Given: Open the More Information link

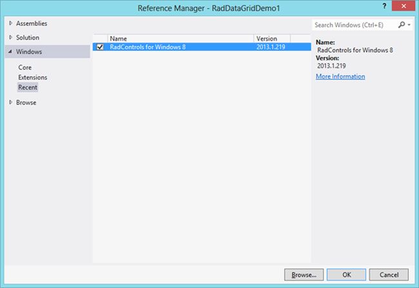Looking at the screenshot, I should [x=340, y=77].
